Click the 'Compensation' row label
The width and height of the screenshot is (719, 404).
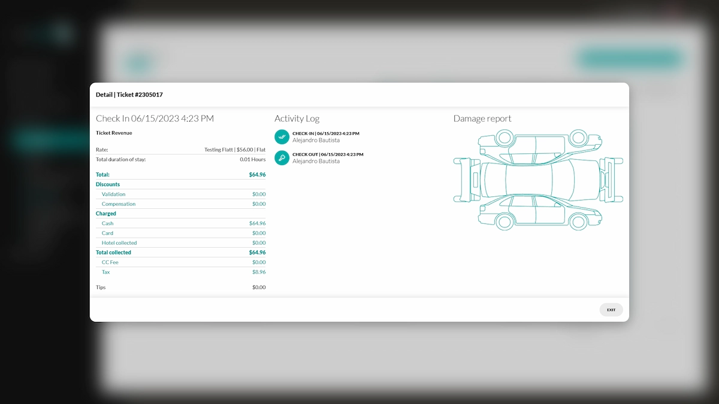pos(119,204)
